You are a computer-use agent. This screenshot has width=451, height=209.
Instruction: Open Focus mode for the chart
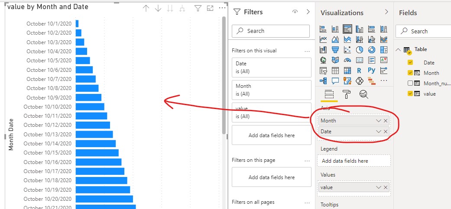pyautogui.click(x=210, y=8)
